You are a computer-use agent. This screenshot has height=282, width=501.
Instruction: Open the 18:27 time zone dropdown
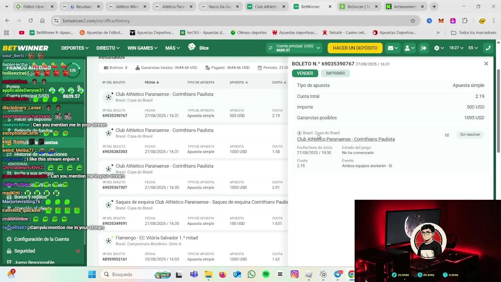pyautogui.click(x=456, y=48)
